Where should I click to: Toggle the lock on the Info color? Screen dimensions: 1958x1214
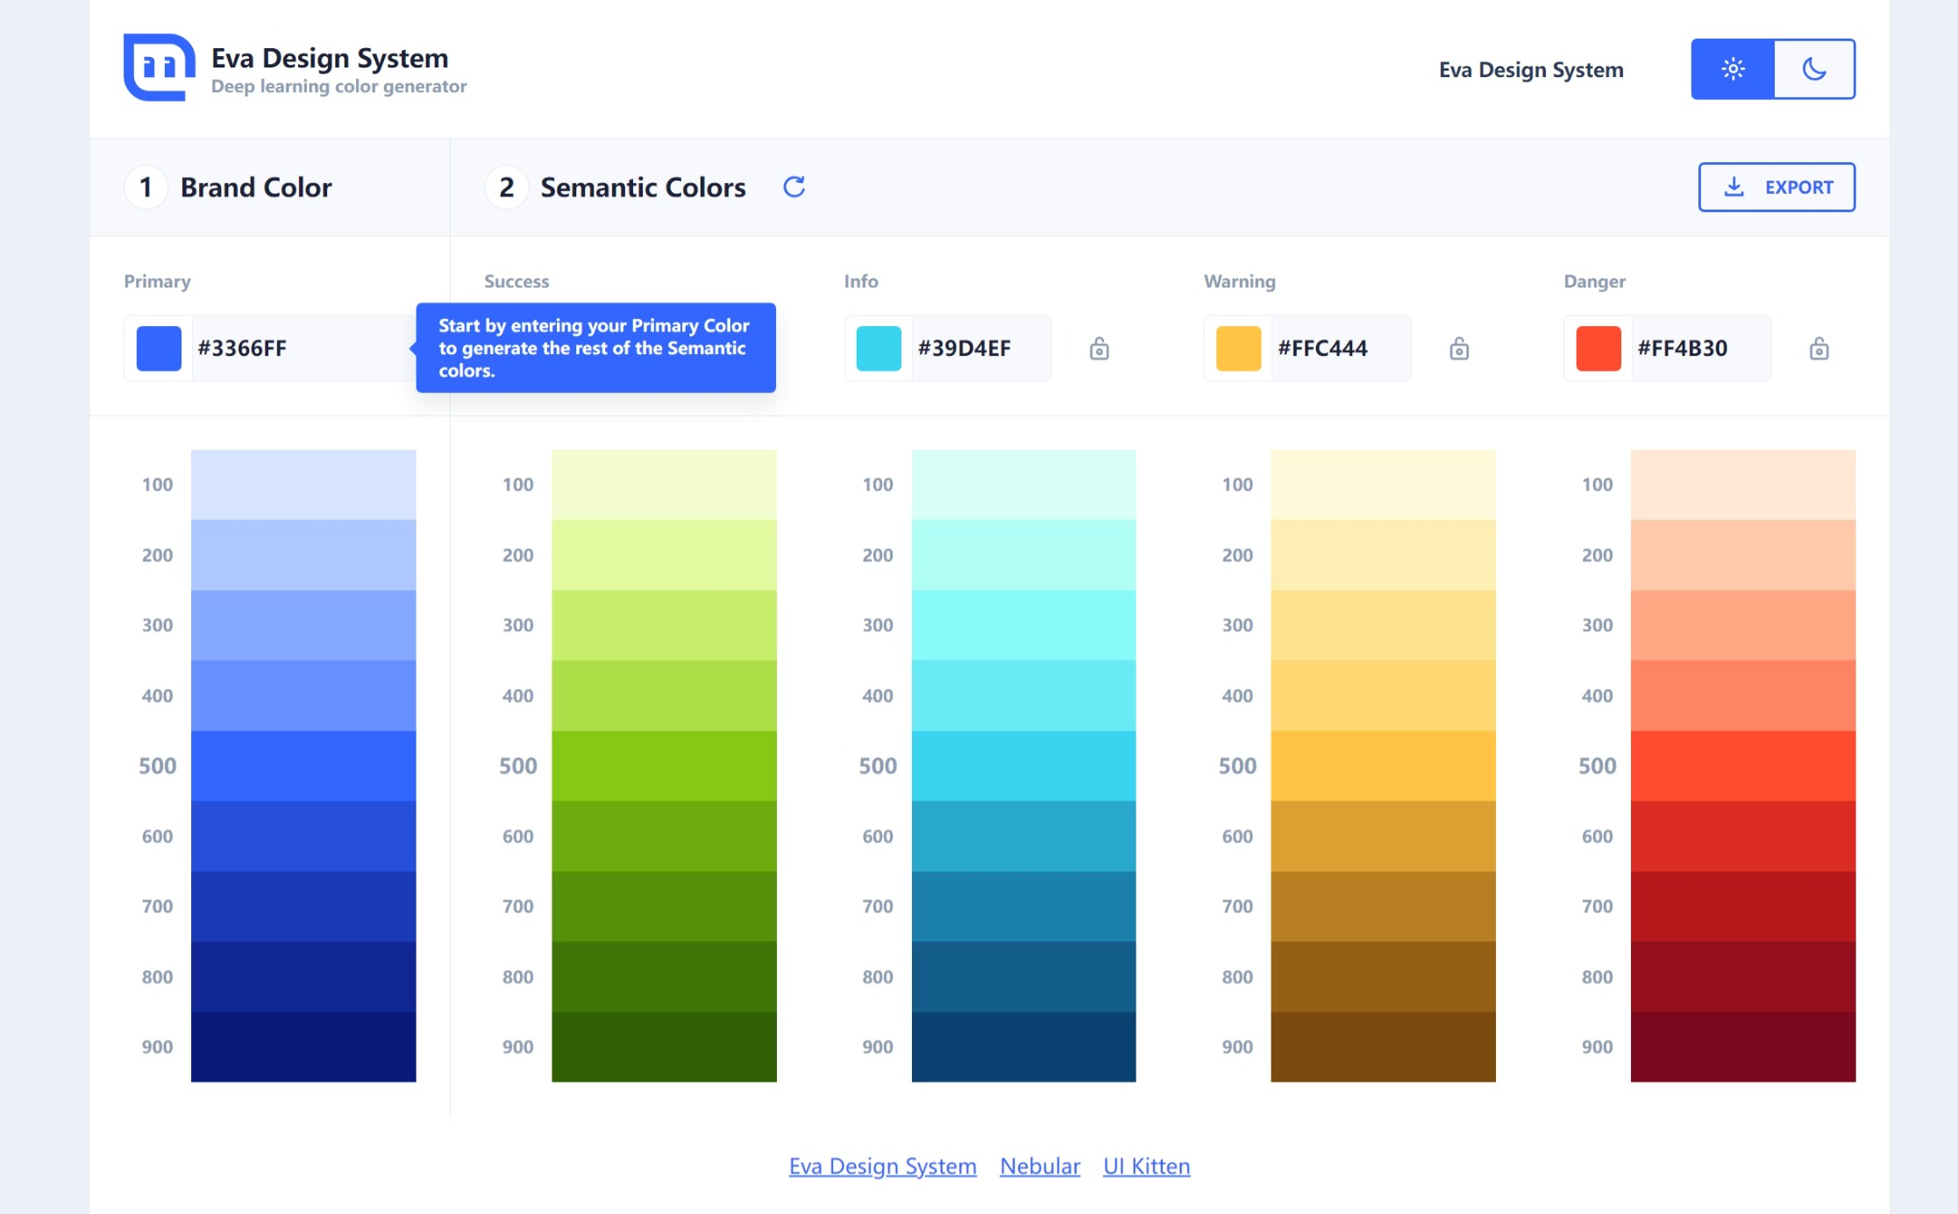coord(1099,348)
